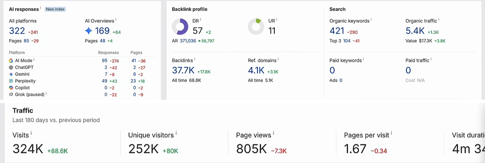Click Backlinks All time 68.8K text
Screen dimensions: 485x163
coord(186,80)
